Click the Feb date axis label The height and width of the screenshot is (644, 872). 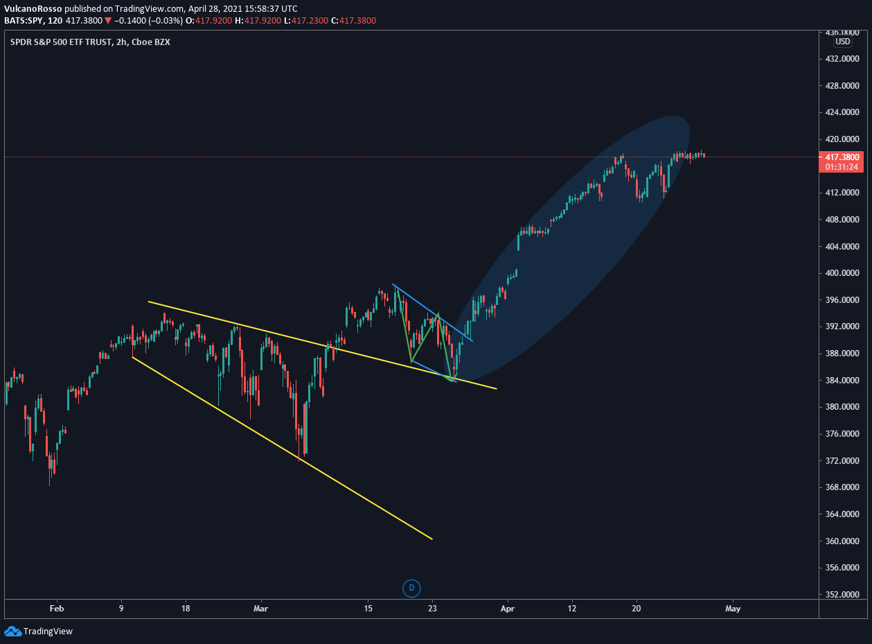[57, 609]
